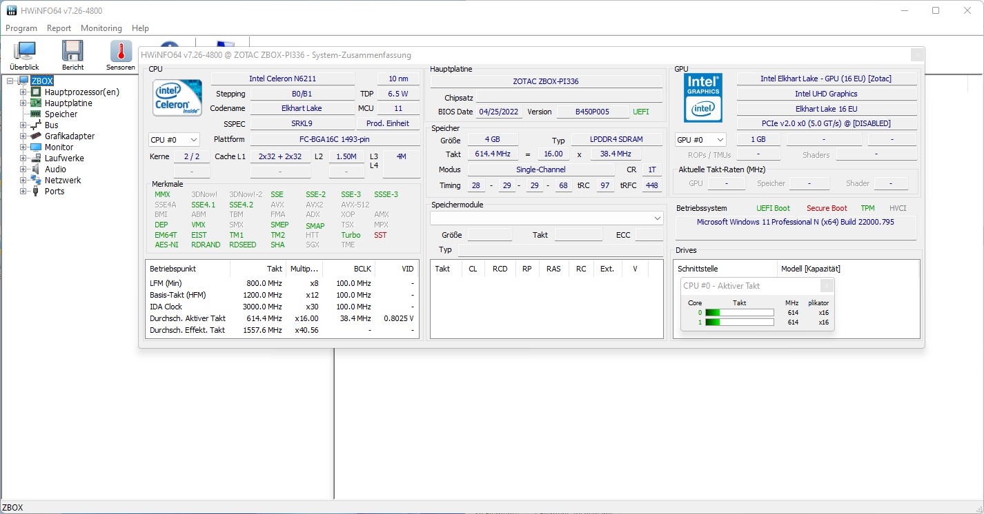Select the Grafikadapter card icon
The height and width of the screenshot is (514, 984).
coord(36,136)
